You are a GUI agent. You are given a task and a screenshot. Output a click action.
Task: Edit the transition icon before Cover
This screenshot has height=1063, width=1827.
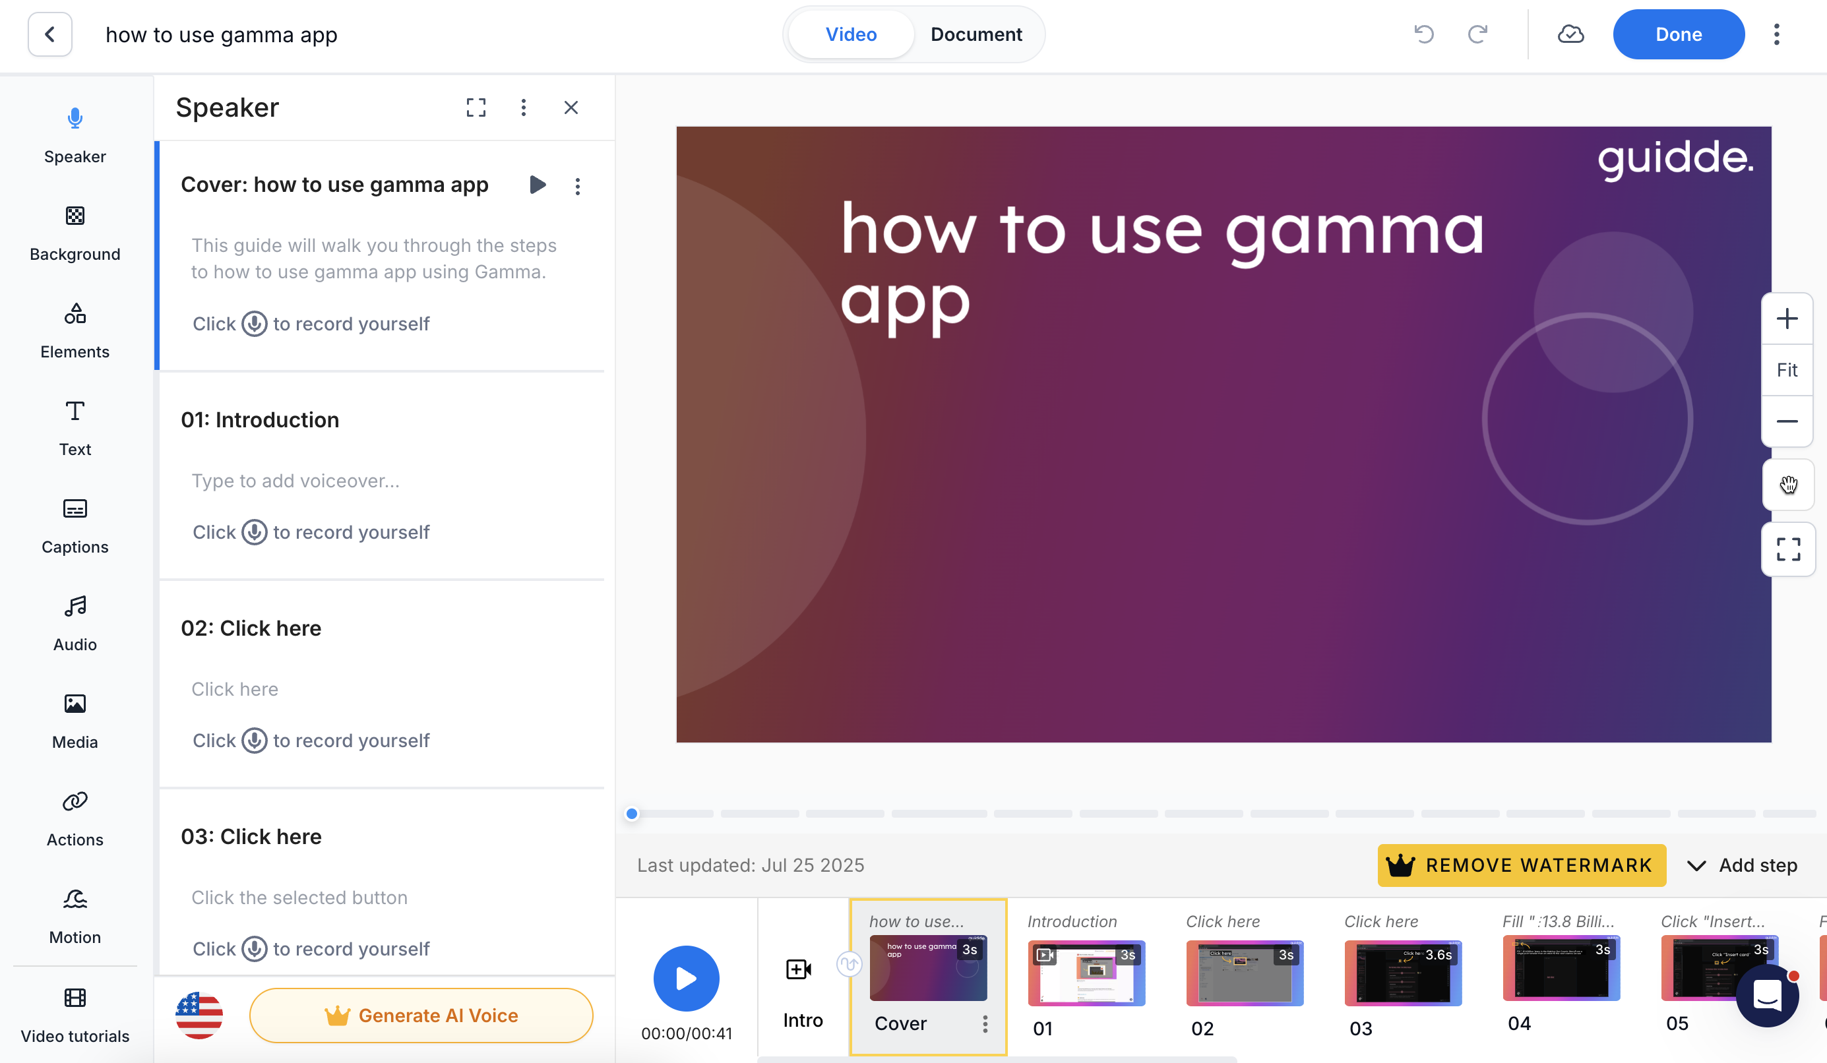coord(849,965)
